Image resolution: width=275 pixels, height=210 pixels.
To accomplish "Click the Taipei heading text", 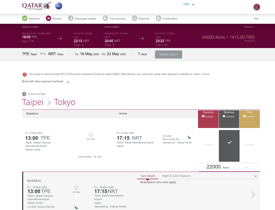I will click(x=33, y=102).
